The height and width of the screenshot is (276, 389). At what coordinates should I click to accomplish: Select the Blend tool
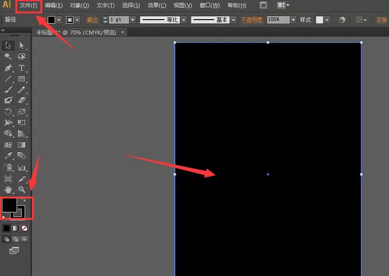(x=21, y=156)
